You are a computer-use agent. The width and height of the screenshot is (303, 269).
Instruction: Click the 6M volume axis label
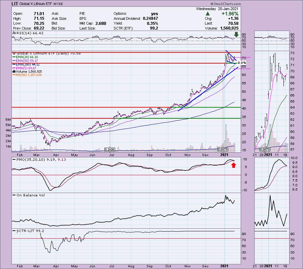(x=8, y=120)
